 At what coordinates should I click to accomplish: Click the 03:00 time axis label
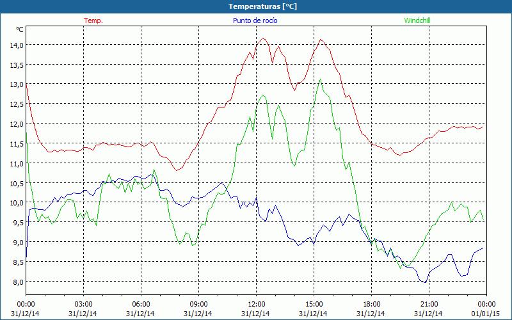pyautogui.click(x=84, y=305)
